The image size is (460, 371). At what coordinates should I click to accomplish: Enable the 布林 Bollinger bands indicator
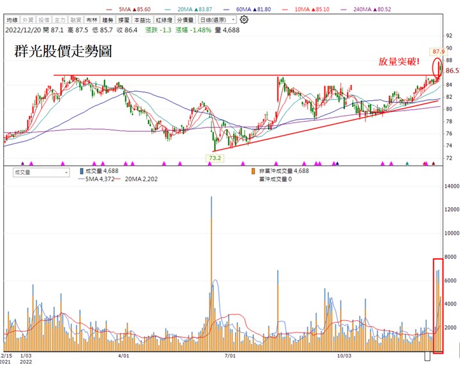click(92, 20)
